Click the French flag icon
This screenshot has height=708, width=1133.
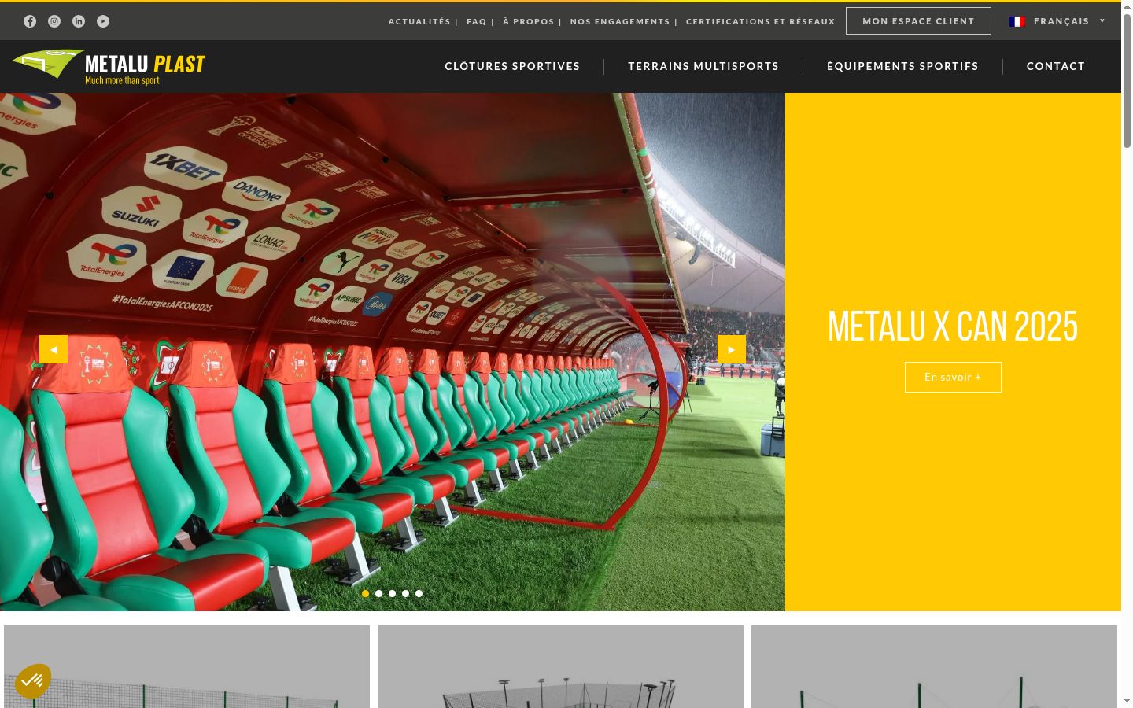1017,21
